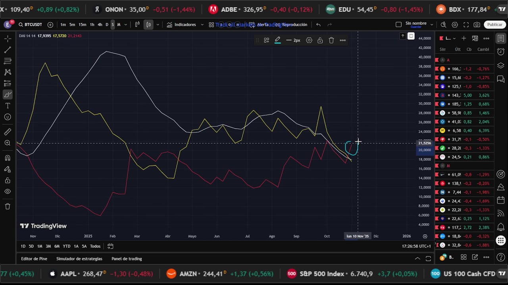
Task: Select the ruler measure tool
Action: click(8, 132)
